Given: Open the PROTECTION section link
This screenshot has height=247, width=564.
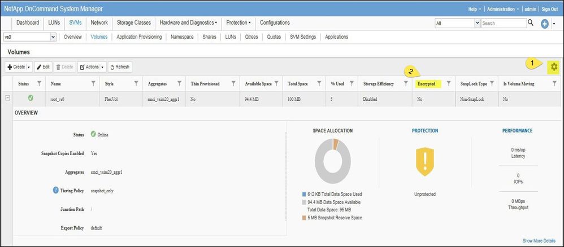Looking at the screenshot, I should coord(425,131).
